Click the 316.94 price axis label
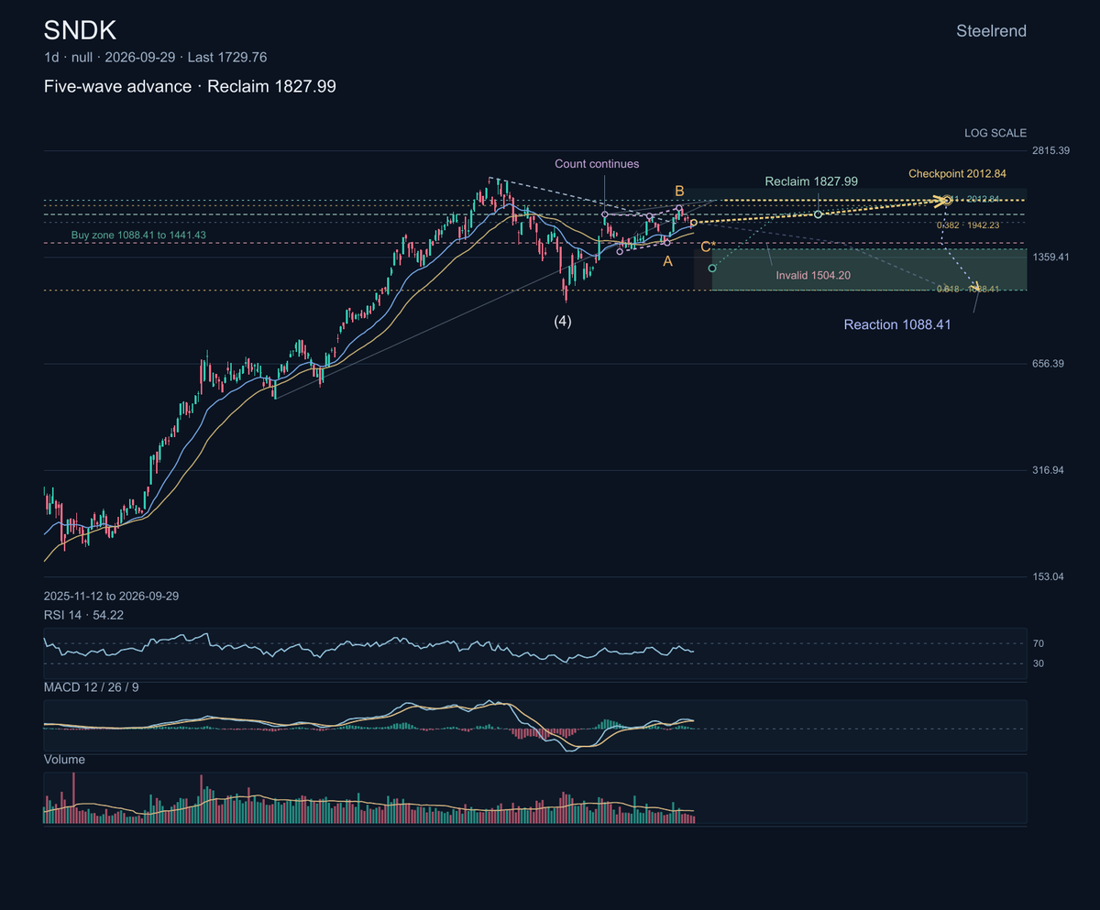This screenshot has width=1100, height=910. [1048, 470]
